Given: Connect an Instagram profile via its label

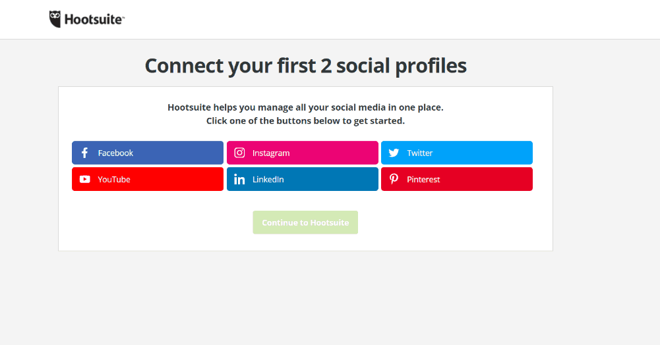Looking at the screenshot, I should tap(270, 153).
